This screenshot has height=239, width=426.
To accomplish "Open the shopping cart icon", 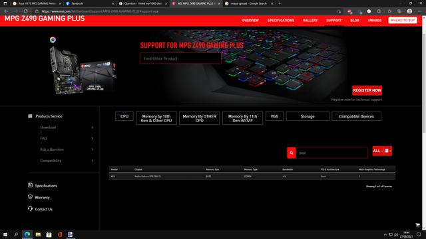I will 417,225.
